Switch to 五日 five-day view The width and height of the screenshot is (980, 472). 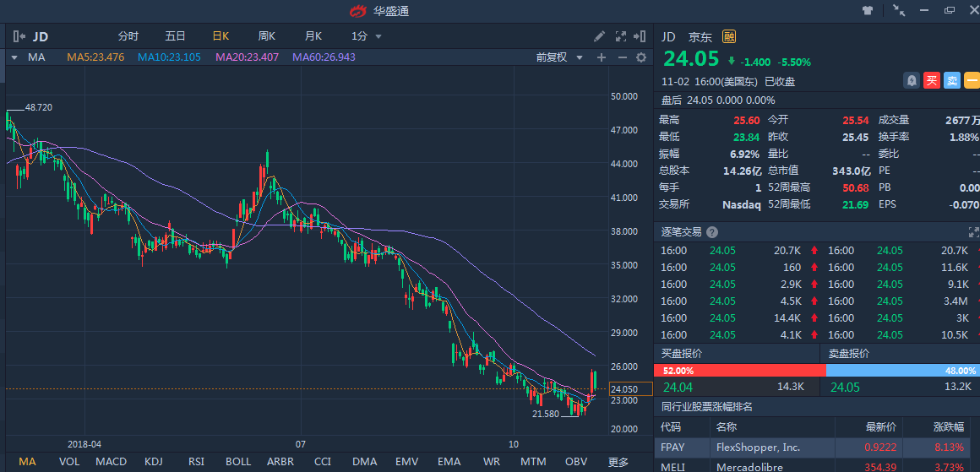[x=175, y=36]
